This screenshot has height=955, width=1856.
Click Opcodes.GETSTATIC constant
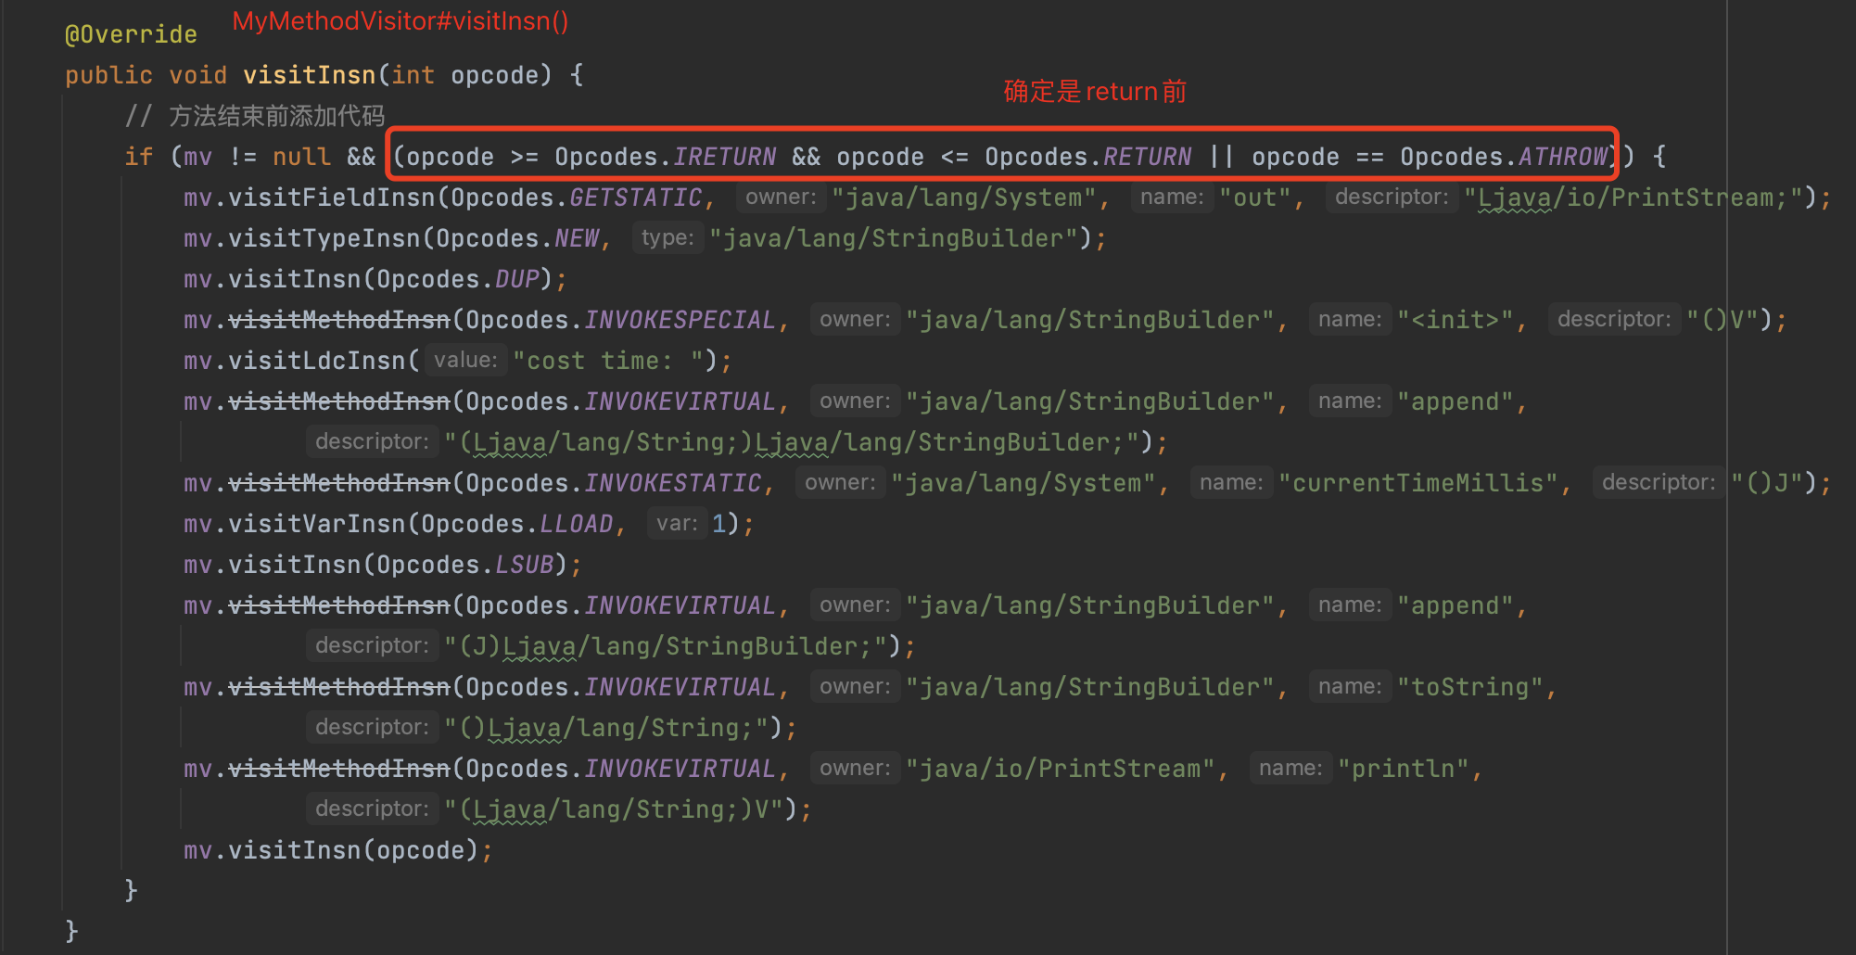577,197
